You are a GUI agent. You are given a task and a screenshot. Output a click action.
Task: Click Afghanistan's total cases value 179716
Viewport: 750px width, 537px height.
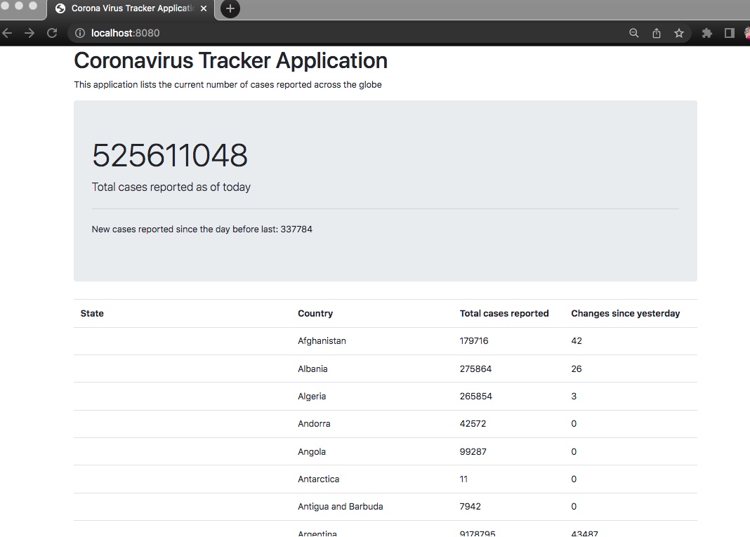pyautogui.click(x=474, y=341)
